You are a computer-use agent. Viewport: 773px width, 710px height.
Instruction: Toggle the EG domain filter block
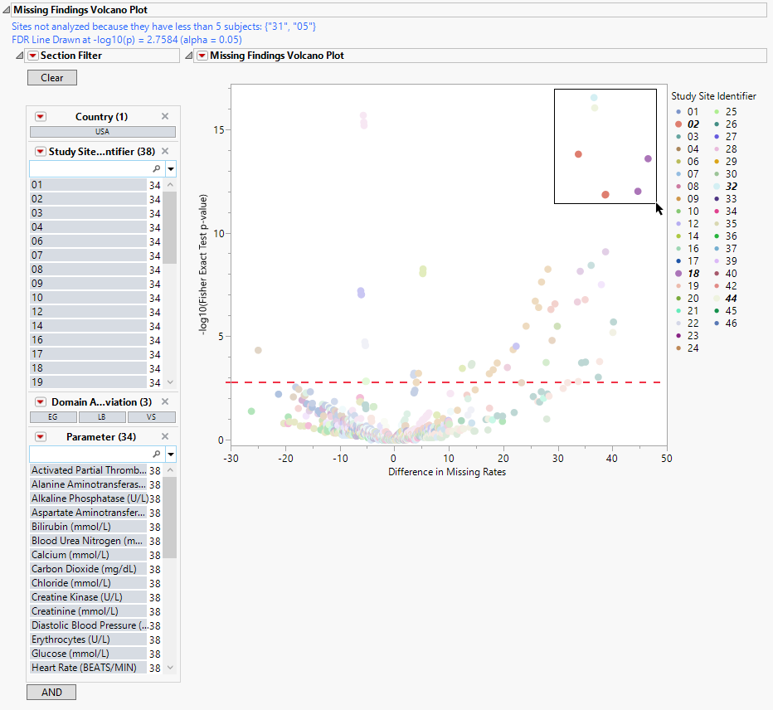tap(54, 417)
